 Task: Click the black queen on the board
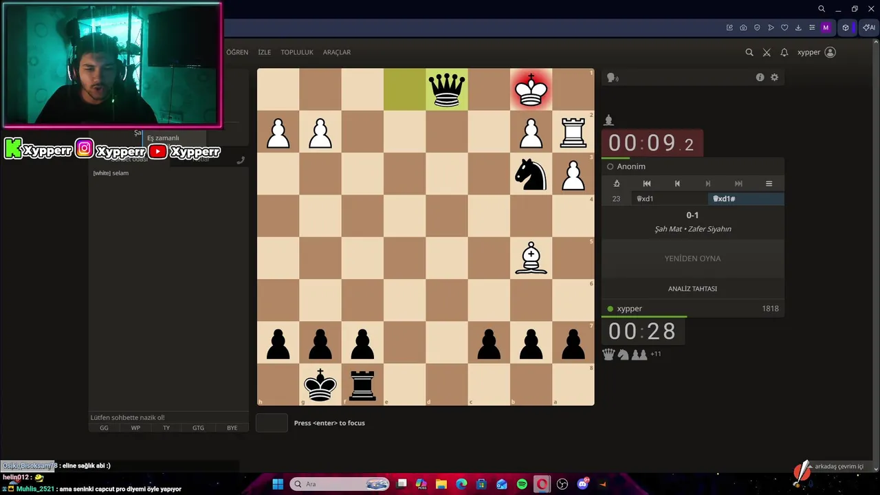point(447,89)
